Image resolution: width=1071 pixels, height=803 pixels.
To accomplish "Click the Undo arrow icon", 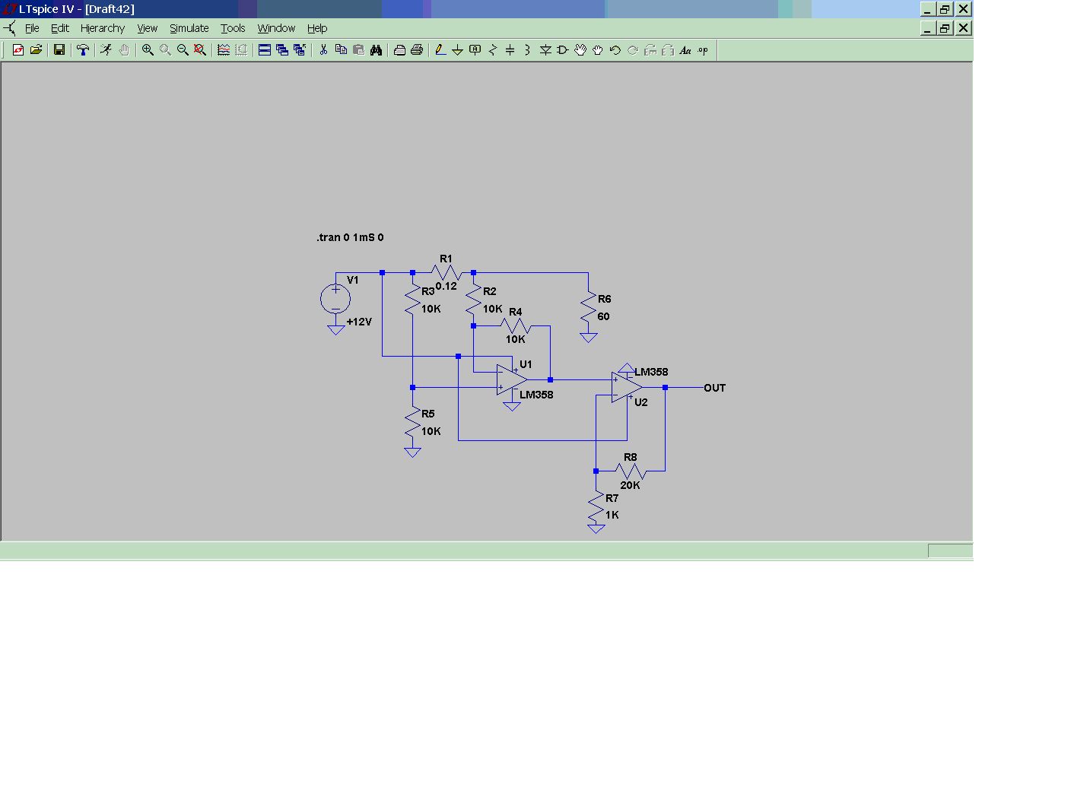I will 615,50.
